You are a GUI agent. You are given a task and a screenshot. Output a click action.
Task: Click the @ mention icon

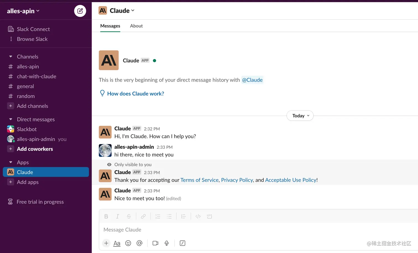tap(139, 243)
